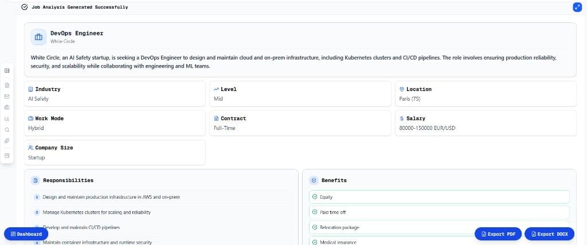Click the Salary dollar icon

coord(402,118)
